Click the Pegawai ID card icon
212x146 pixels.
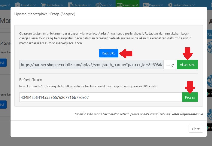(146, 5)
